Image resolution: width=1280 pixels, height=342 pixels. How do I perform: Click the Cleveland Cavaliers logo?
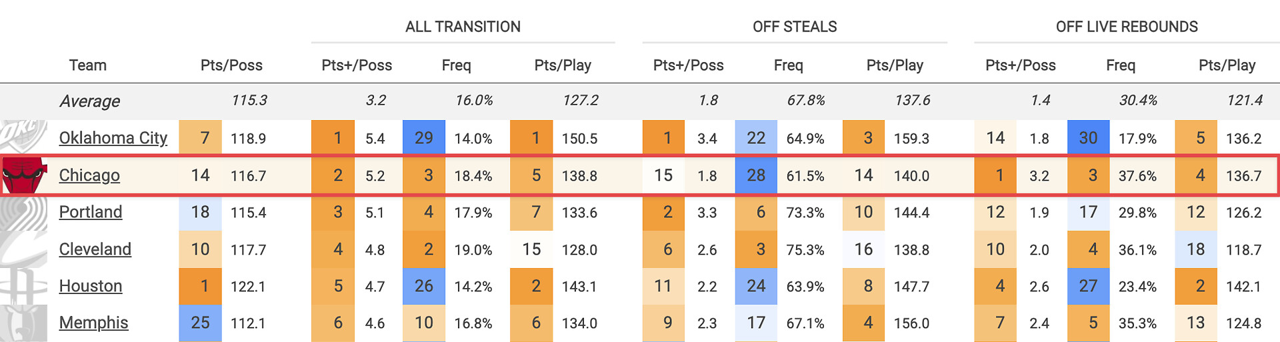tap(24, 249)
